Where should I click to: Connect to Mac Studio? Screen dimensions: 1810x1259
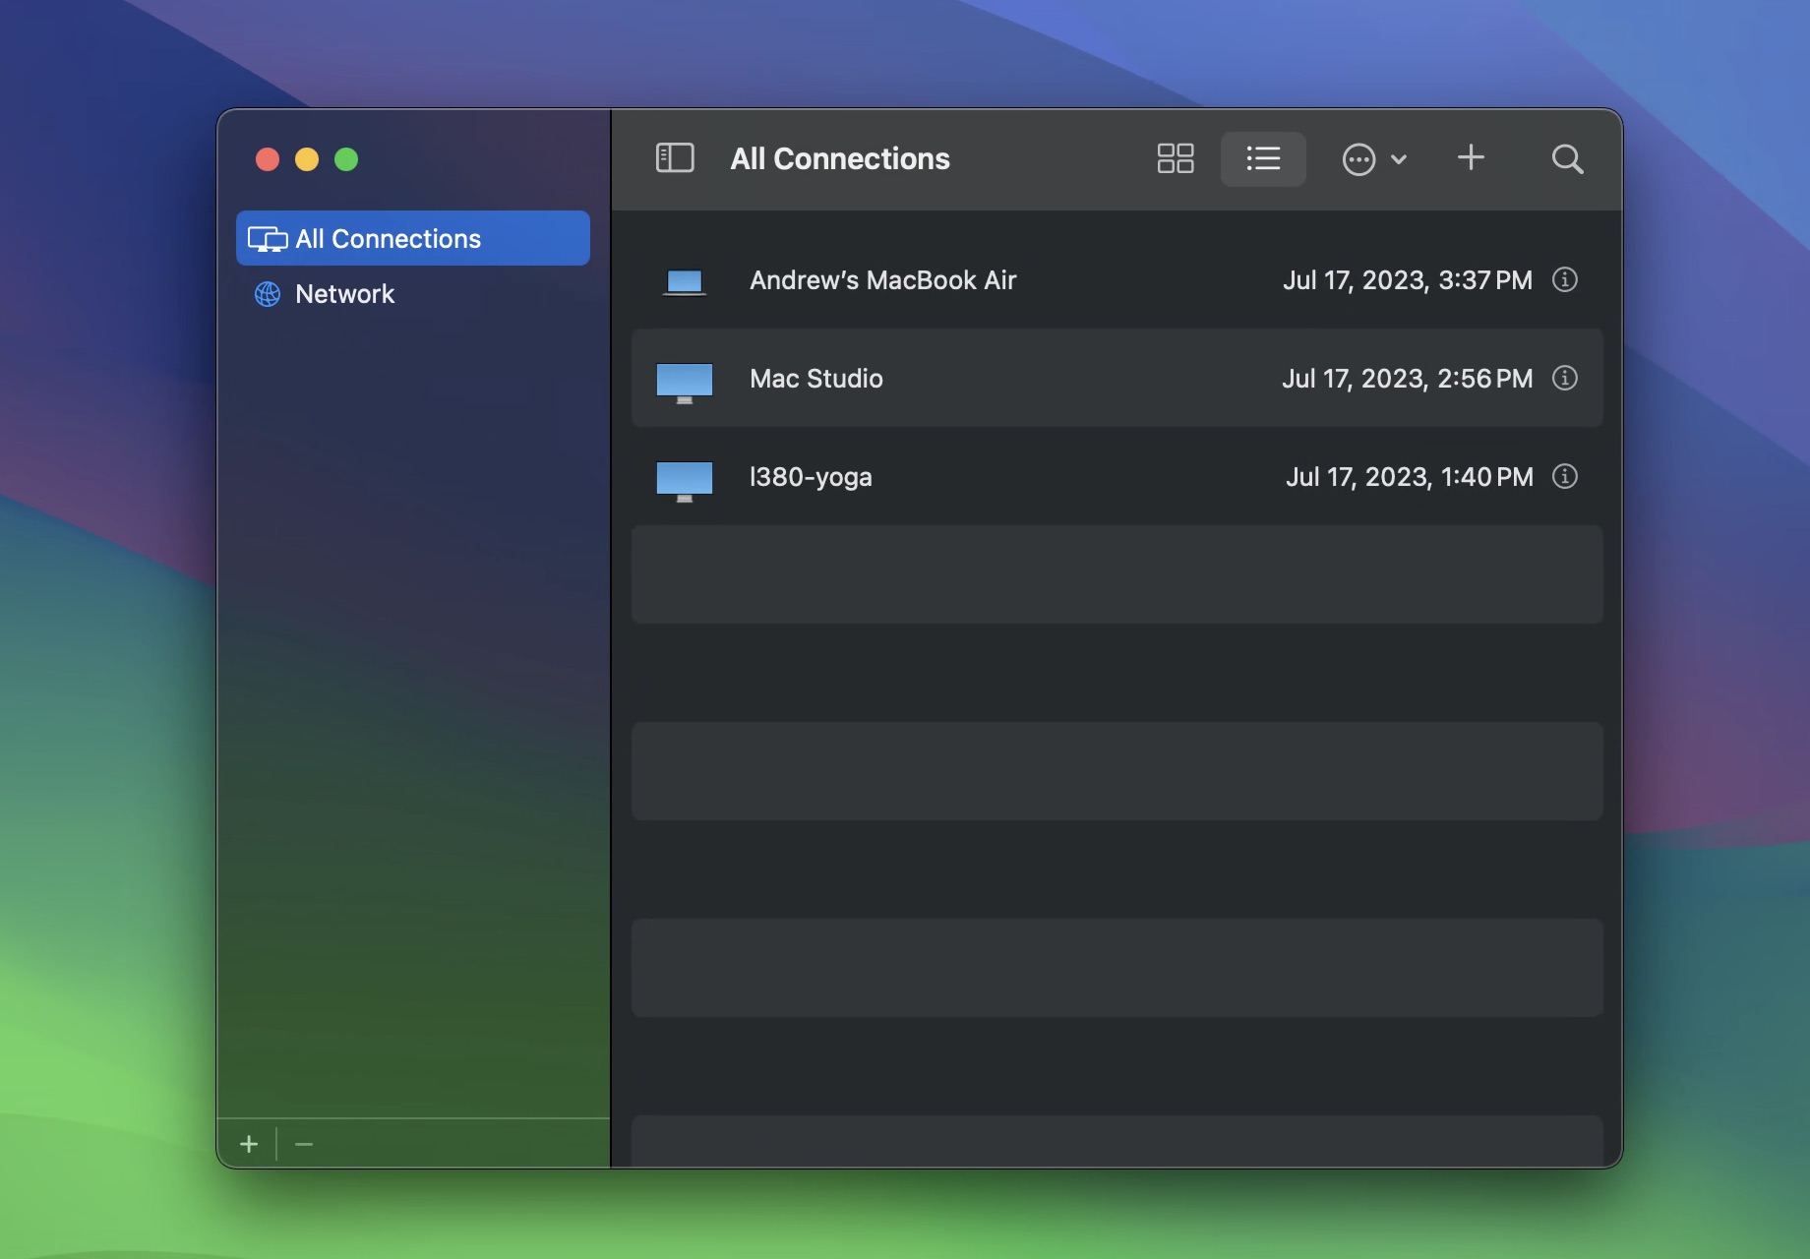tap(816, 378)
